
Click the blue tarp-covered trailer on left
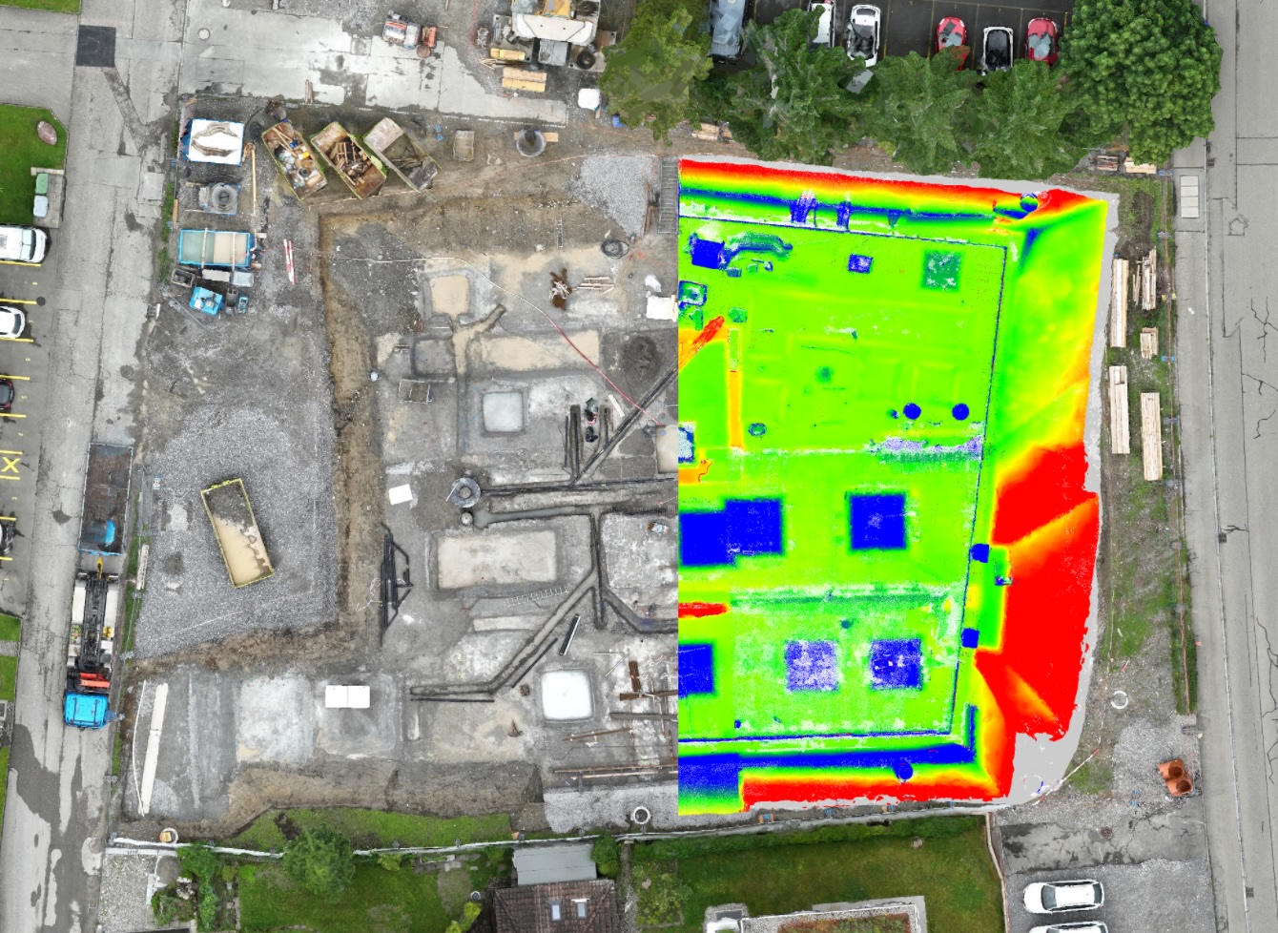105,498
